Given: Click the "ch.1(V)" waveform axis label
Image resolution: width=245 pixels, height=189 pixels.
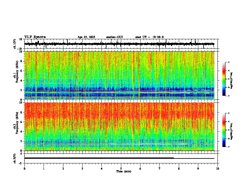Looking at the screenshot, I should pos(15,44).
